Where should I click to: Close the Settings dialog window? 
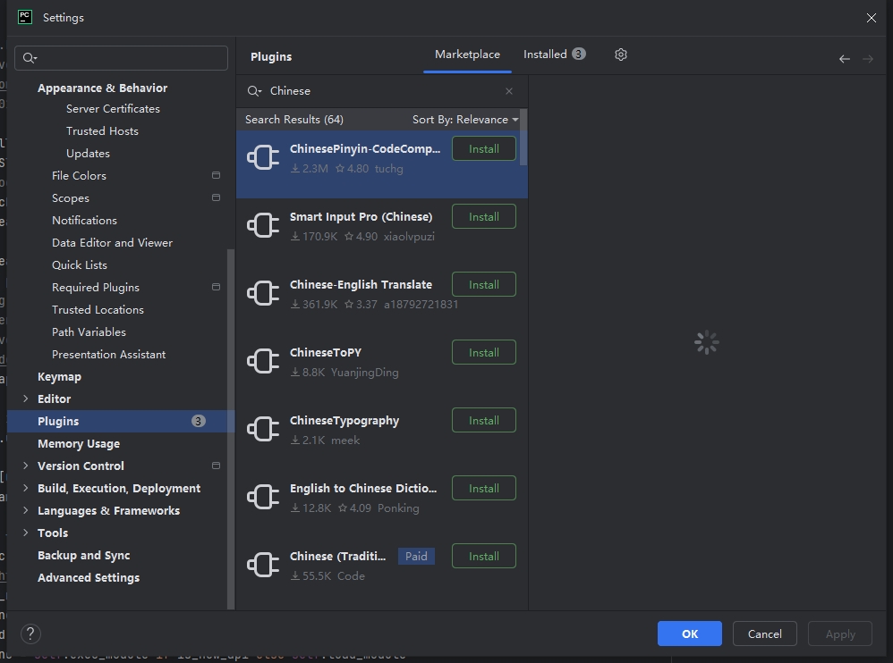872,18
